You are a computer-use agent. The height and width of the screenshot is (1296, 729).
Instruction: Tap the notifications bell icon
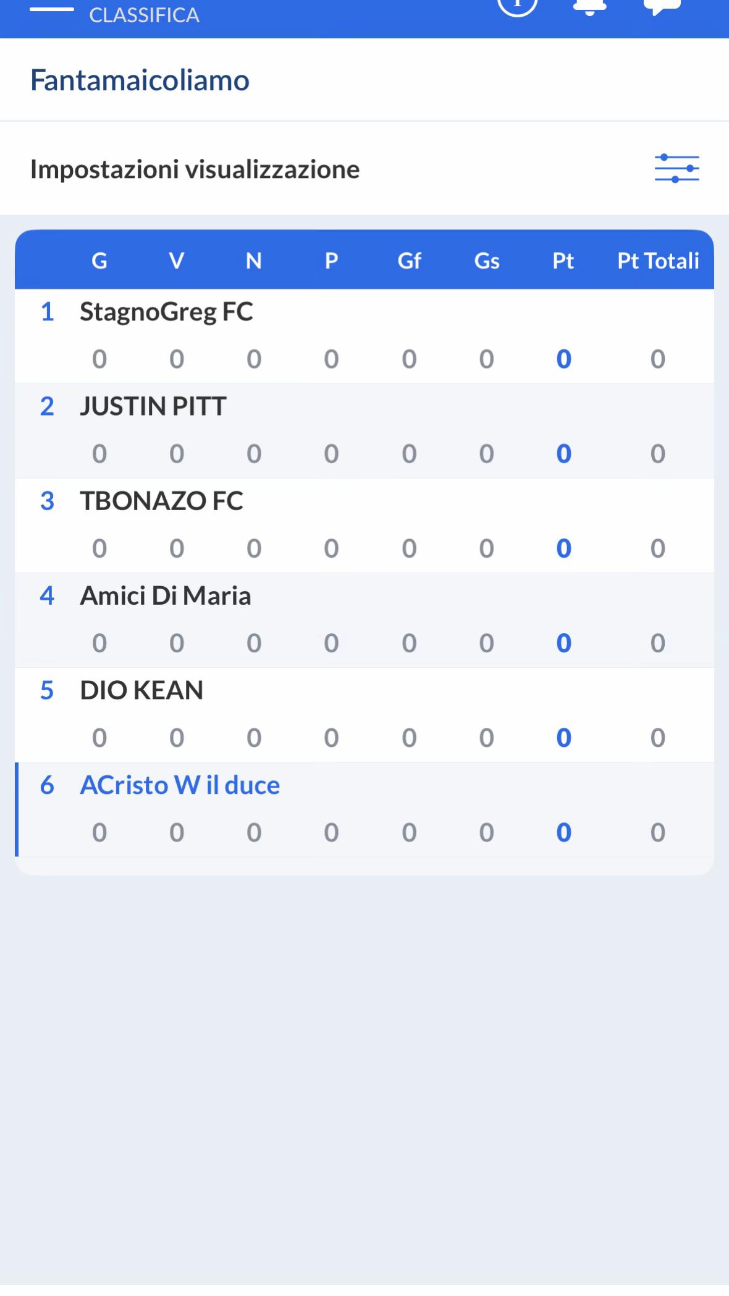click(x=589, y=6)
